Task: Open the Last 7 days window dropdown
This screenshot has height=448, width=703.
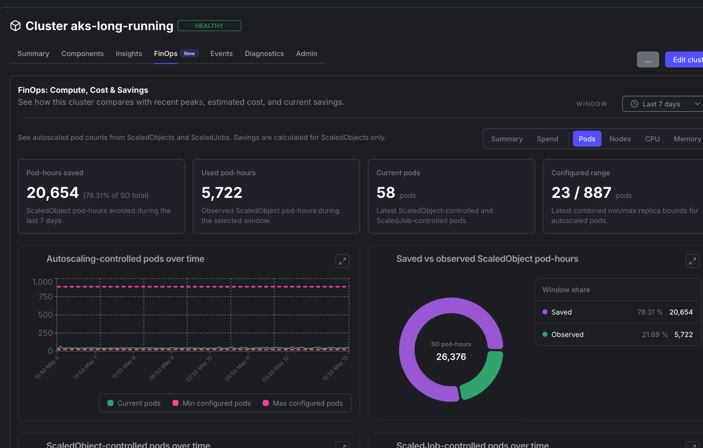Action: click(663, 104)
